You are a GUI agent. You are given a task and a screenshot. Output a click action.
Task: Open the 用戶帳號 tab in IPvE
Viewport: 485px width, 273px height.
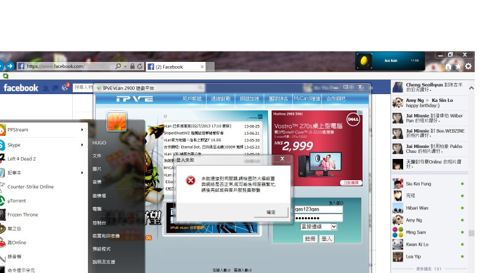pyautogui.click(x=192, y=99)
